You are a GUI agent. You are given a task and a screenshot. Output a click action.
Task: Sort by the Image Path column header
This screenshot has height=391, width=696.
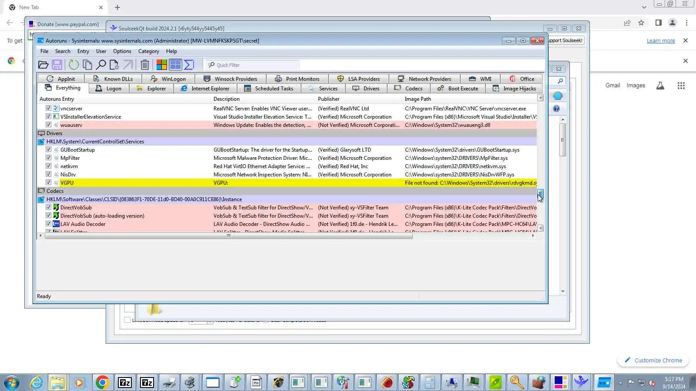pyautogui.click(x=470, y=99)
